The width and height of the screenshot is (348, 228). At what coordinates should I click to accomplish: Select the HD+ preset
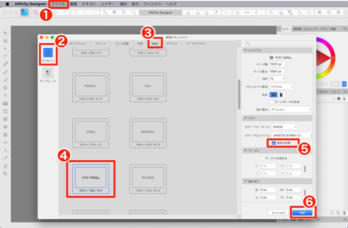coord(148,87)
